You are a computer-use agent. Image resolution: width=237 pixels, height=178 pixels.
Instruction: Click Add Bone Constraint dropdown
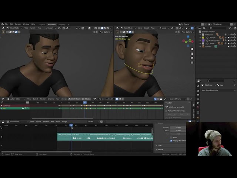point(218,90)
